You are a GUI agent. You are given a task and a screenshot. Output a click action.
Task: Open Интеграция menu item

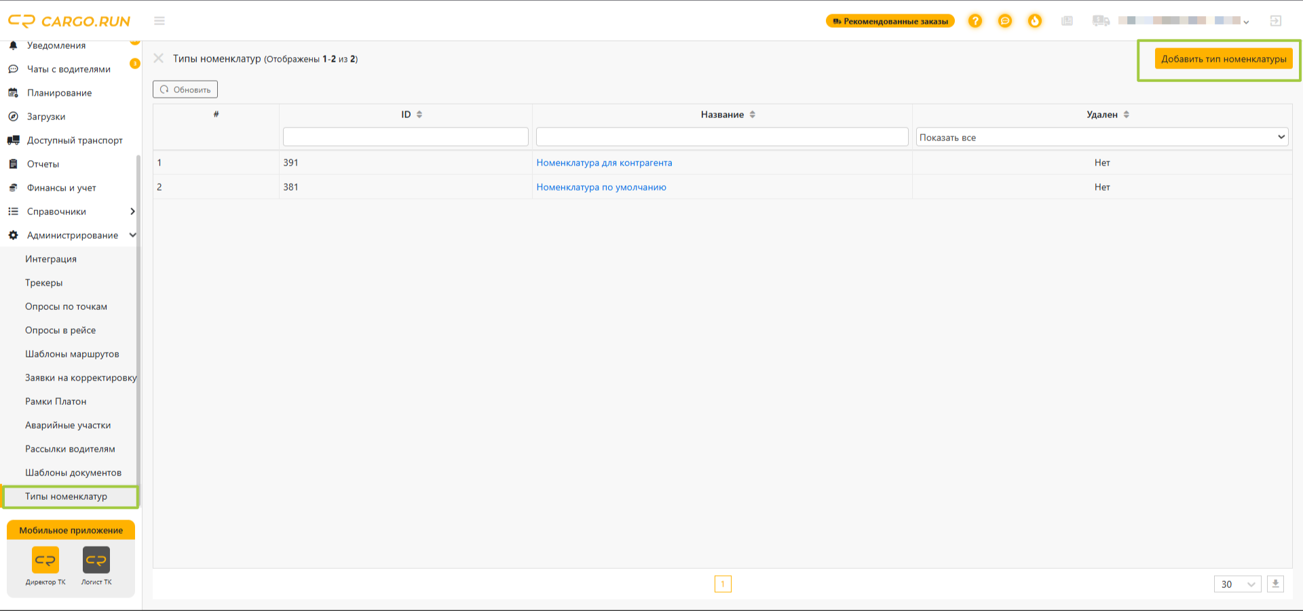coord(51,259)
